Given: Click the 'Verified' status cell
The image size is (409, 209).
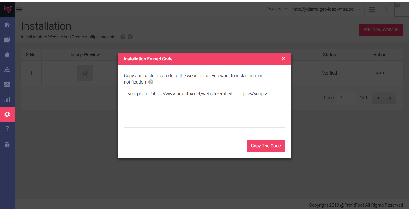Looking at the screenshot, I should coord(329,73).
